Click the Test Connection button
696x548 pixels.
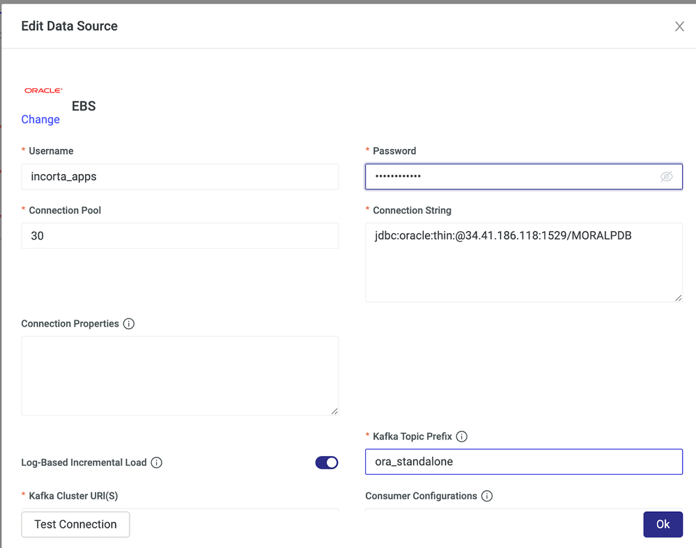pyautogui.click(x=75, y=524)
